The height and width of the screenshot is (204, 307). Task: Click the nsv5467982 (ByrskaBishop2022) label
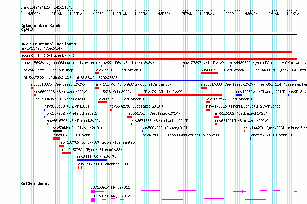(92, 150)
